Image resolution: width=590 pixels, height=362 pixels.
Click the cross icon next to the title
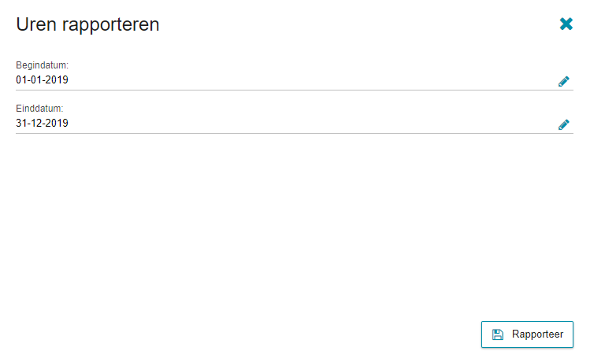click(x=566, y=24)
